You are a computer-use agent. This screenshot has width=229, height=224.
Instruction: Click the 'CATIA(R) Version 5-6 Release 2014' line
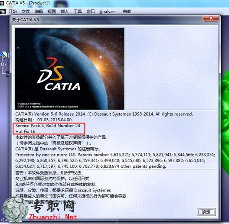[104, 114]
